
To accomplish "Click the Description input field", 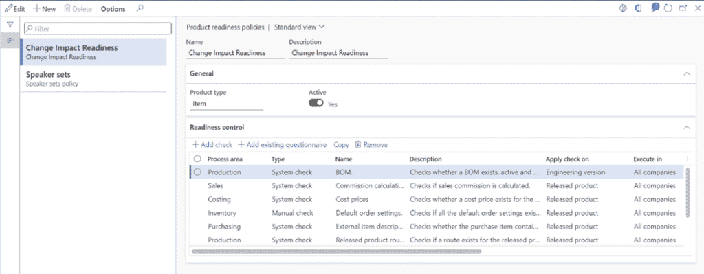I will coord(338,53).
